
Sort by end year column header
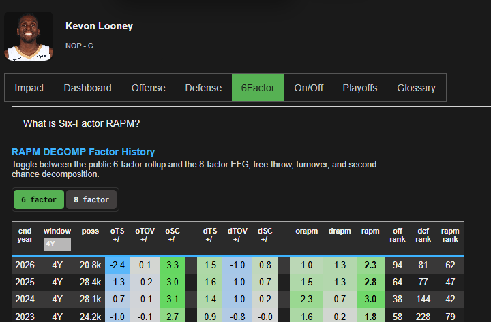pyautogui.click(x=25, y=235)
